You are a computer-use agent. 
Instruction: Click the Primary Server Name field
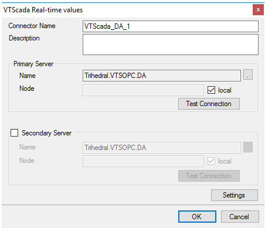162,76
